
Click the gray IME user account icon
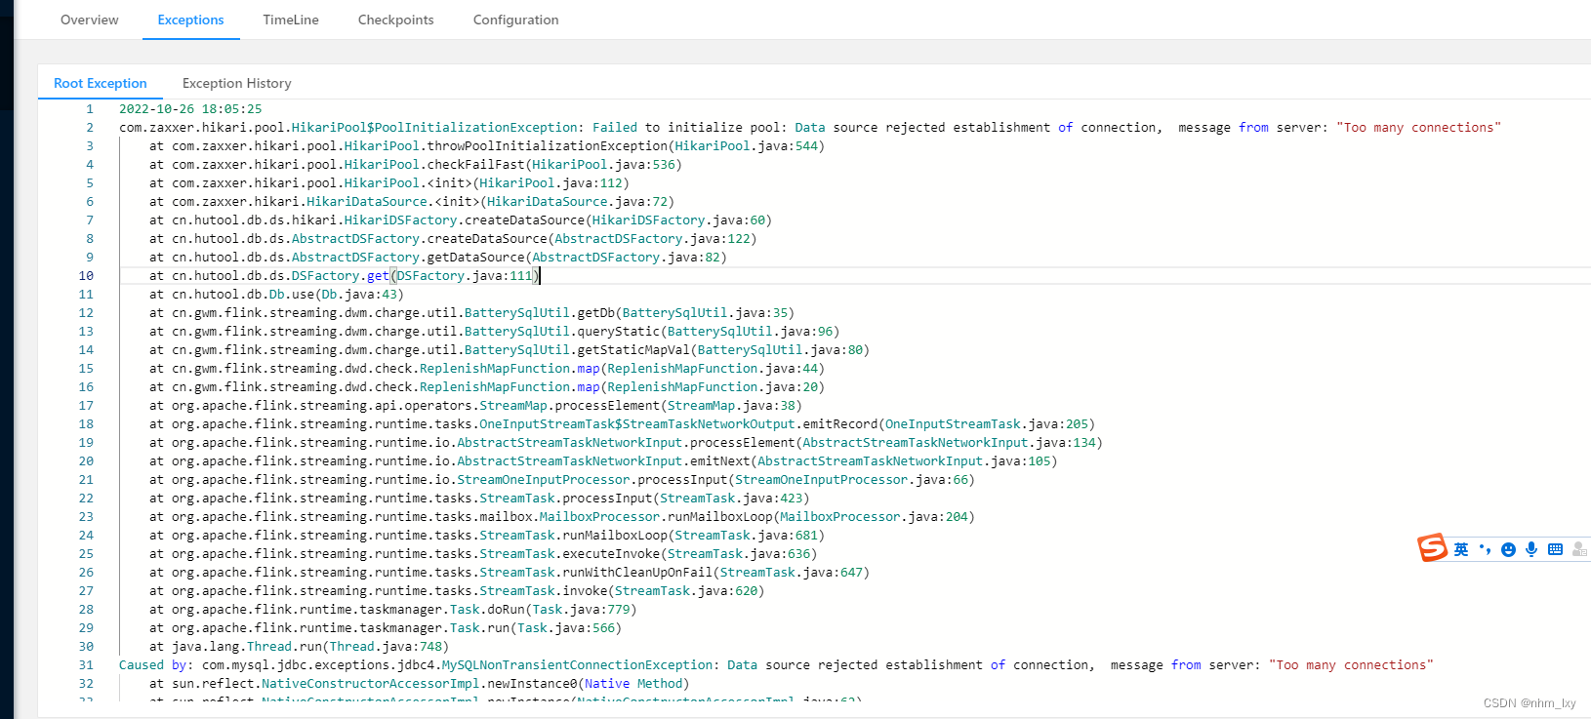tap(1579, 549)
